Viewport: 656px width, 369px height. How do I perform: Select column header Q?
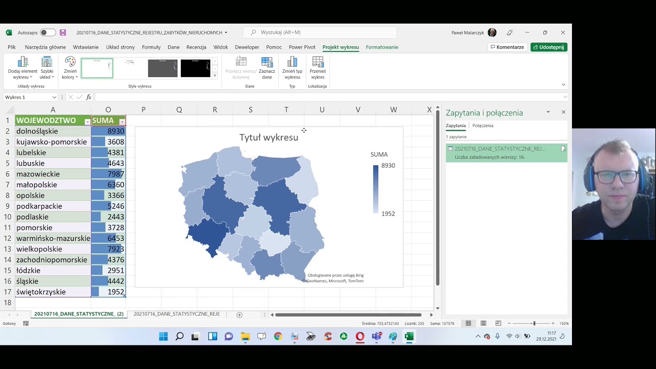click(179, 110)
